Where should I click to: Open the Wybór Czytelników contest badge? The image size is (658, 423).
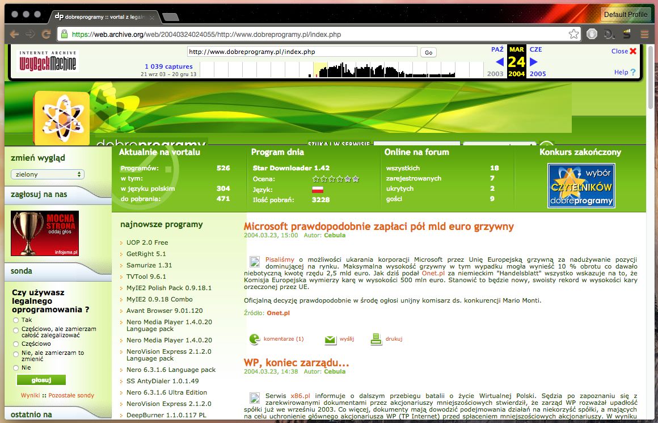pyautogui.click(x=581, y=185)
